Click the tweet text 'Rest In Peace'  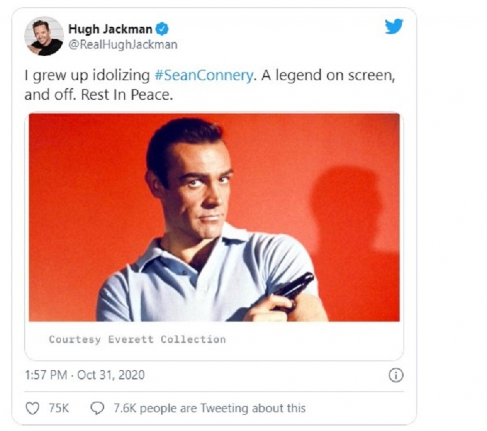tap(126, 95)
